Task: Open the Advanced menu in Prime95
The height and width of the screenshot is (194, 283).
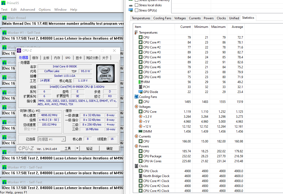Action: tap(28, 10)
